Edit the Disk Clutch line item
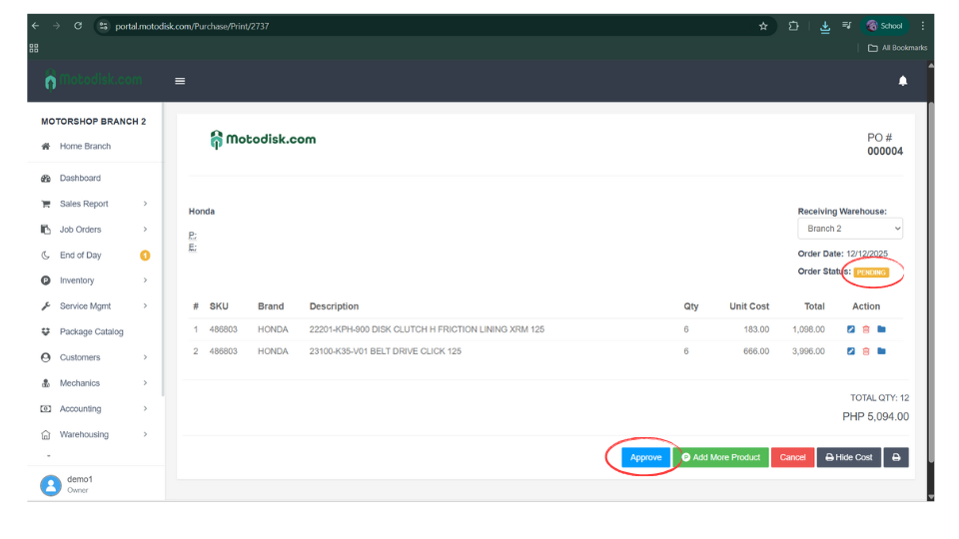 click(x=851, y=329)
